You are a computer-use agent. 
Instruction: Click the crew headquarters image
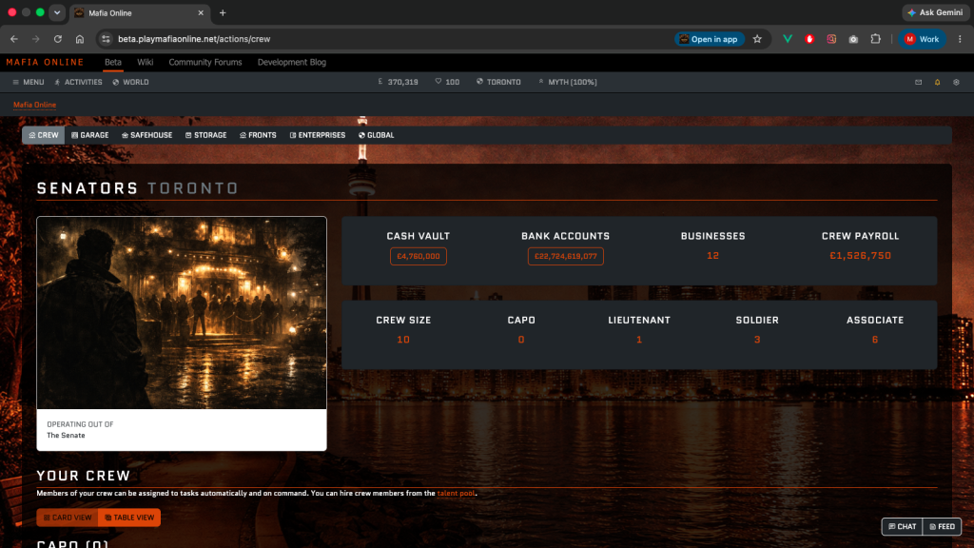coord(182,312)
